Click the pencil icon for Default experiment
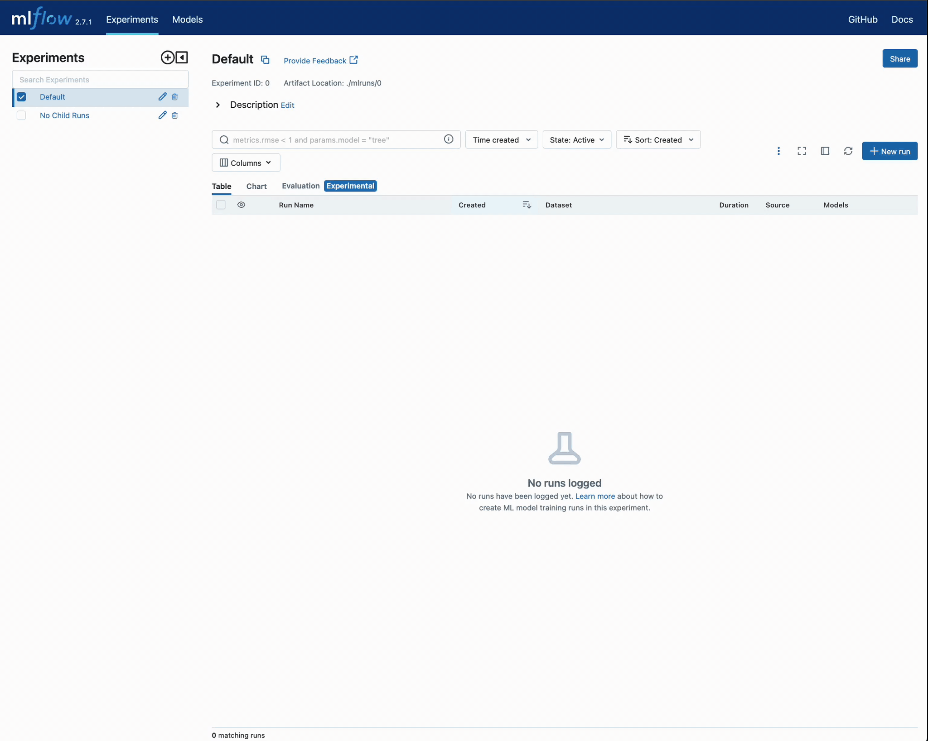Screen dimensions: 928x741 tap(162, 97)
